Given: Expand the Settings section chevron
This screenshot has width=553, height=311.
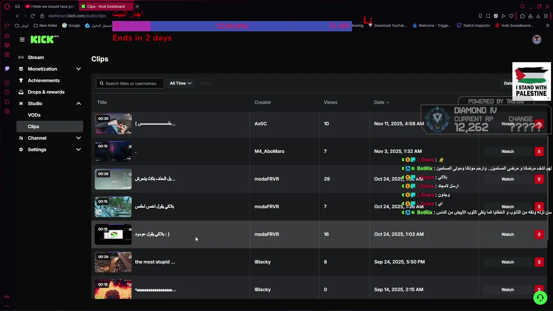Looking at the screenshot, I should (x=79, y=149).
